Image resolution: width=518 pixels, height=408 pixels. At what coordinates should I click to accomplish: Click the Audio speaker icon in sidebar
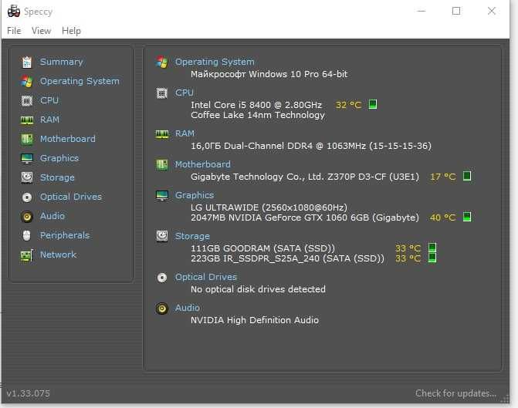point(27,217)
